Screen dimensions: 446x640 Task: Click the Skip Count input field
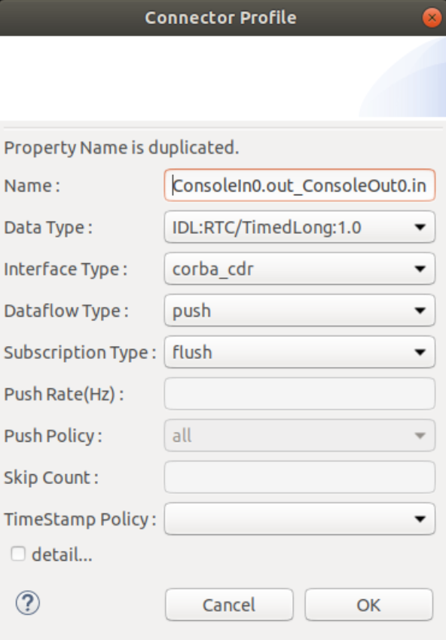coord(300,477)
